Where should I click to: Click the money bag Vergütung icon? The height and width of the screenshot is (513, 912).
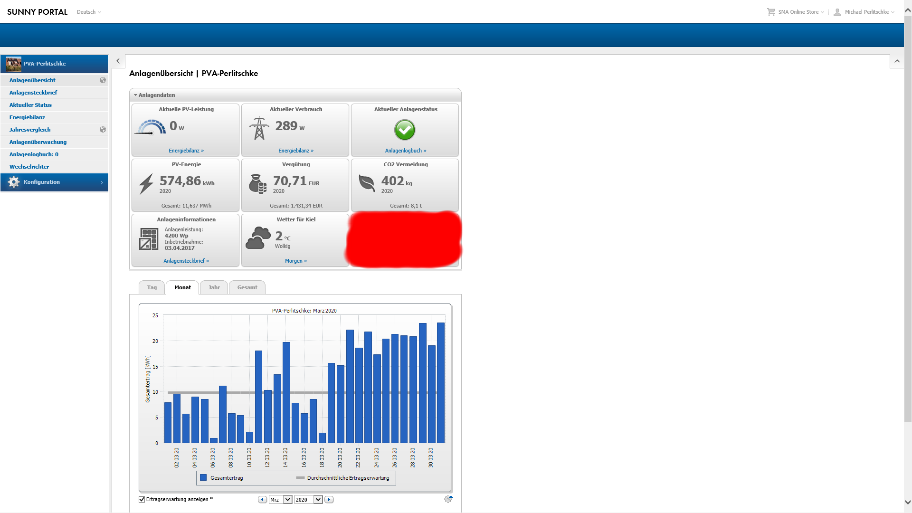click(257, 184)
